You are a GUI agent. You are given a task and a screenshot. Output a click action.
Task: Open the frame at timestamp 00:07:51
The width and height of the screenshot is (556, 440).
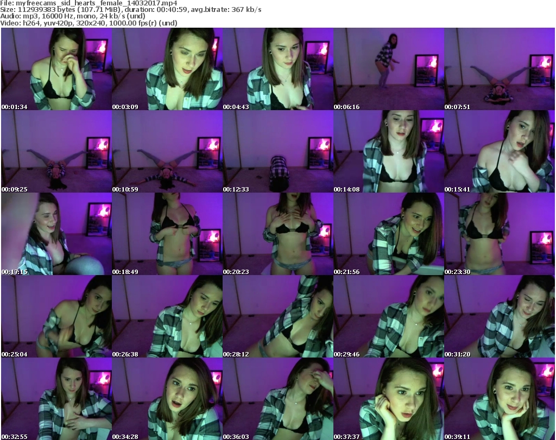point(500,69)
